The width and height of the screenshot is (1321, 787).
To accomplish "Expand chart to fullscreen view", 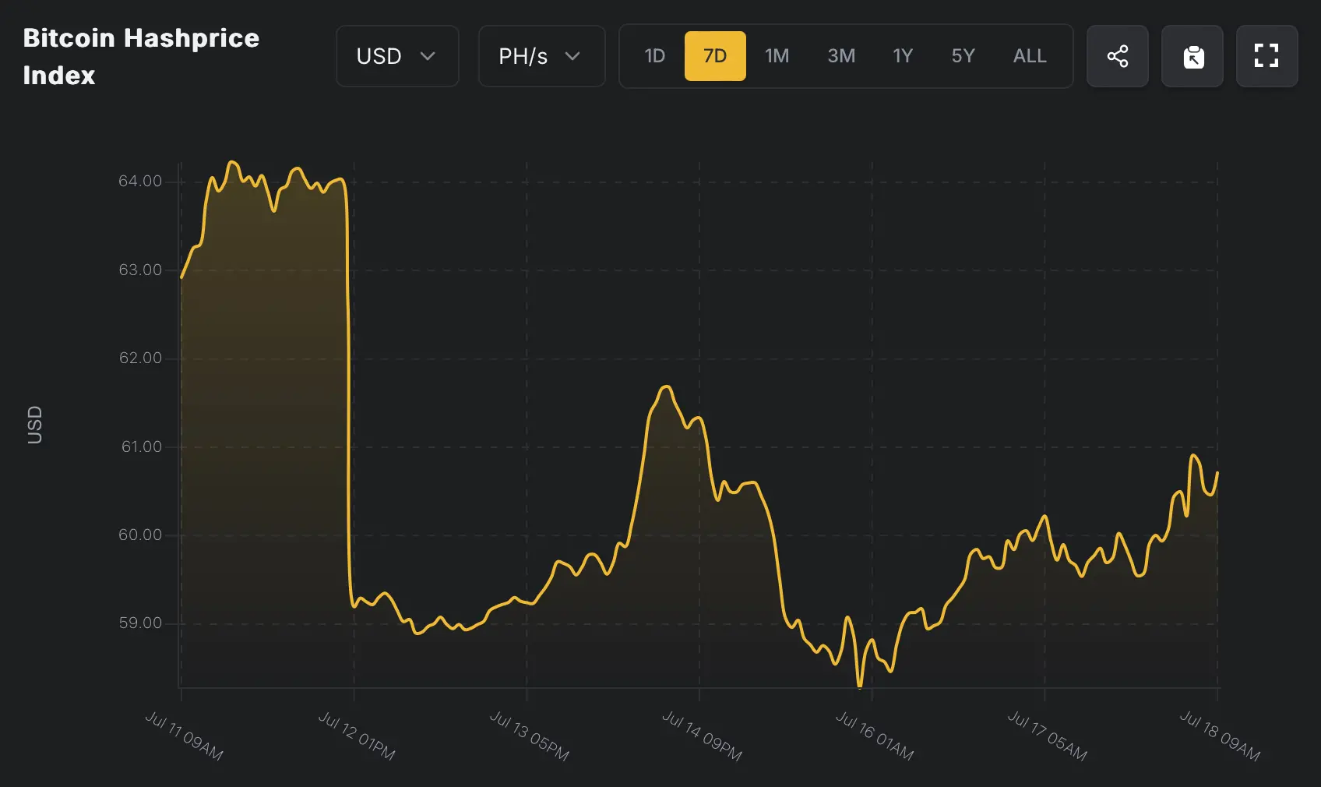I will (1267, 56).
